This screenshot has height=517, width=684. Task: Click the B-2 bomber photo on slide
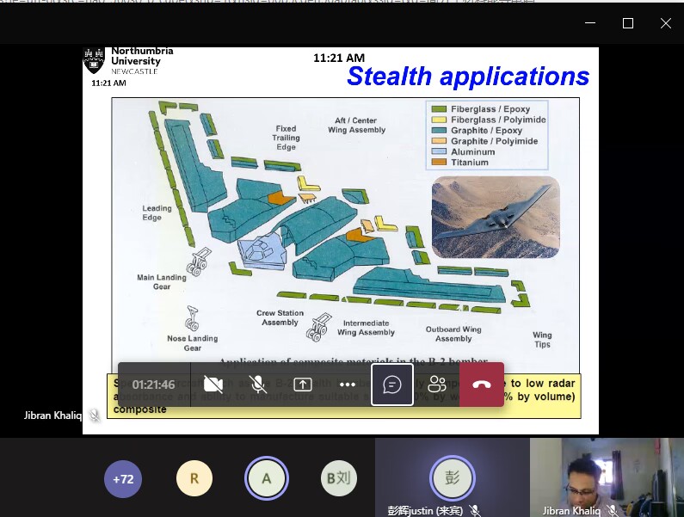click(x=495, y=217)
